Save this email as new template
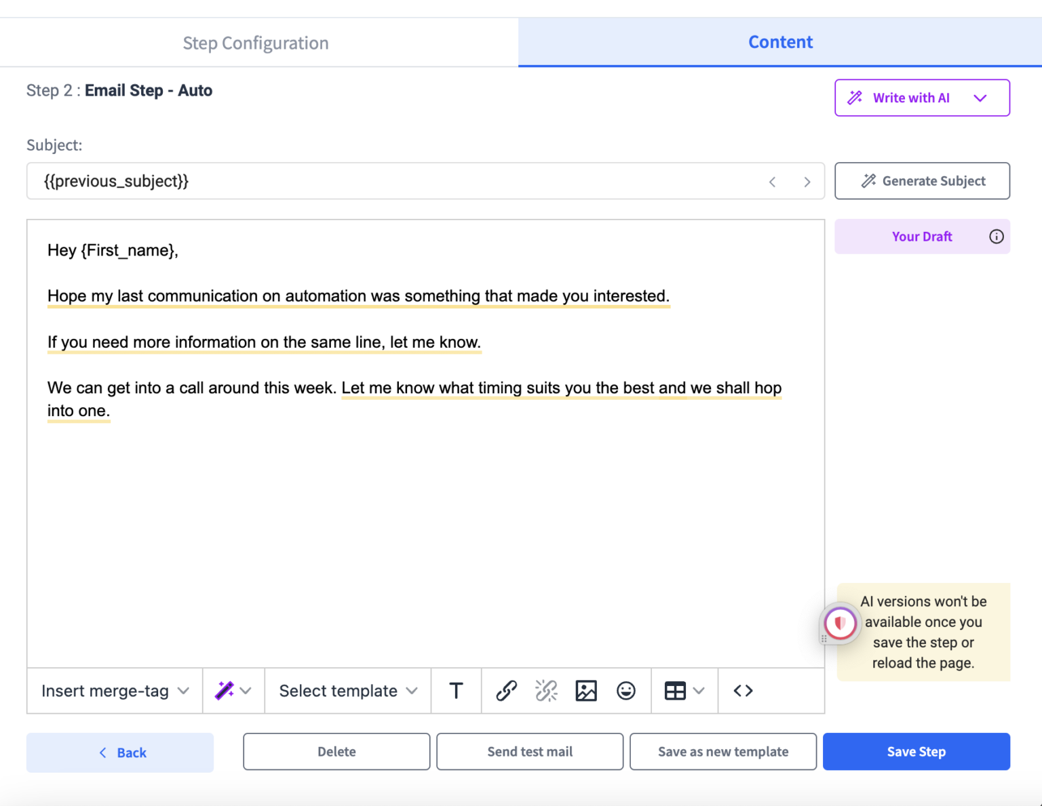This screenshot has width=1042, height=806. coord(722,752)
